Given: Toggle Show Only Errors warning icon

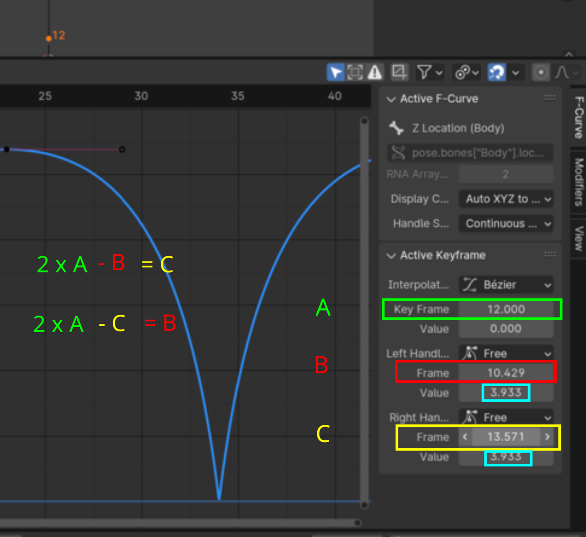Looking at the screenshot, I should 375,72.
